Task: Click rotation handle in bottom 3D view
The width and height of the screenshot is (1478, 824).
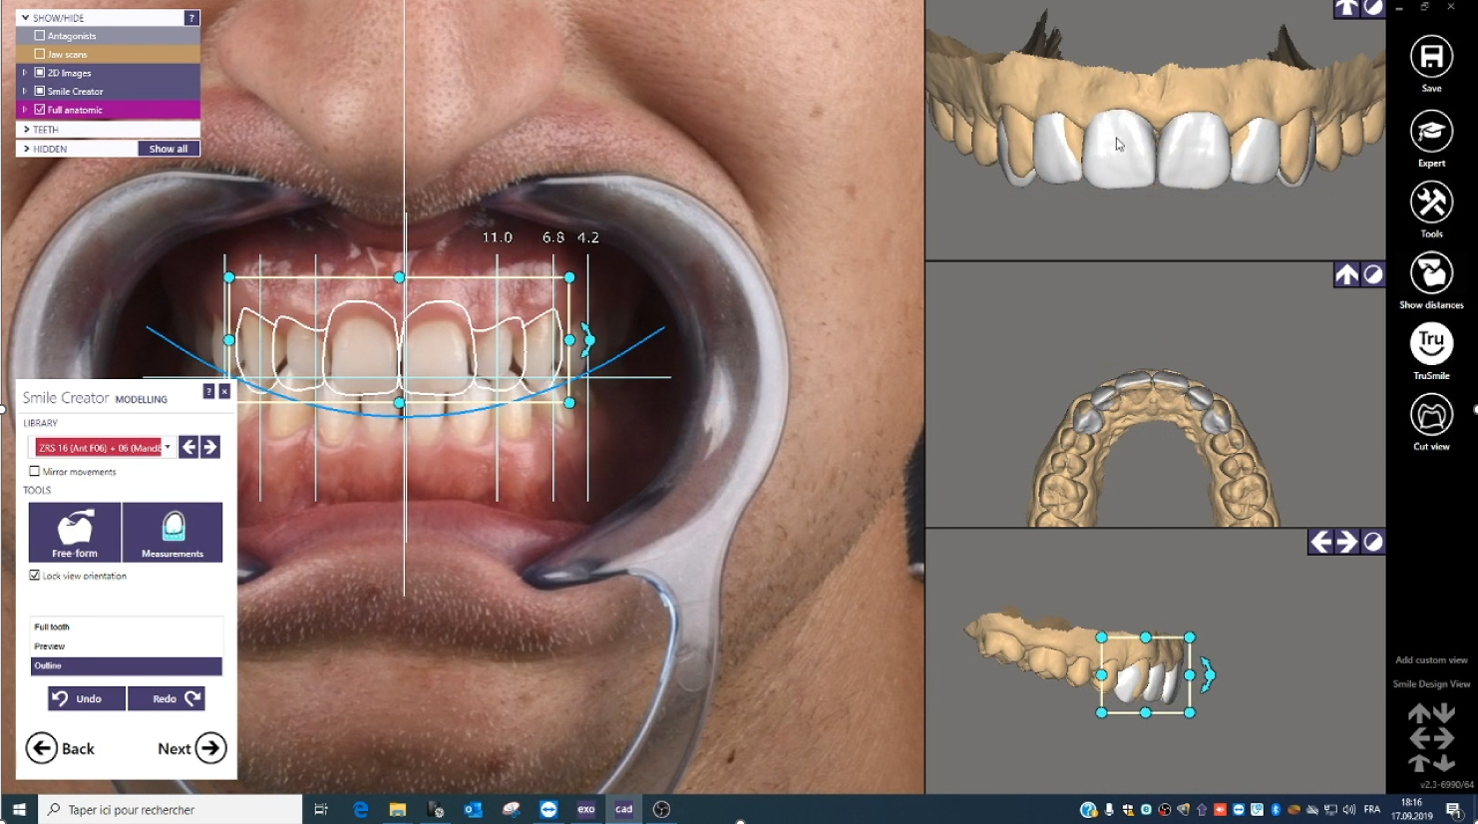Action: click(x=1208, y=675)
